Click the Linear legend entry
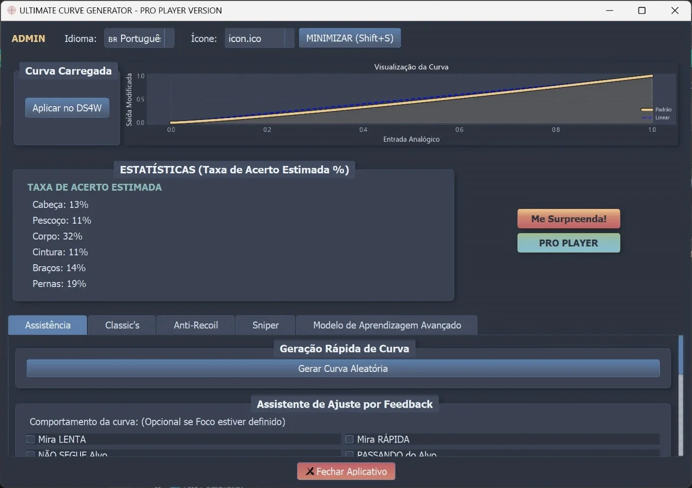692x488 pixels. pos(656,118)
